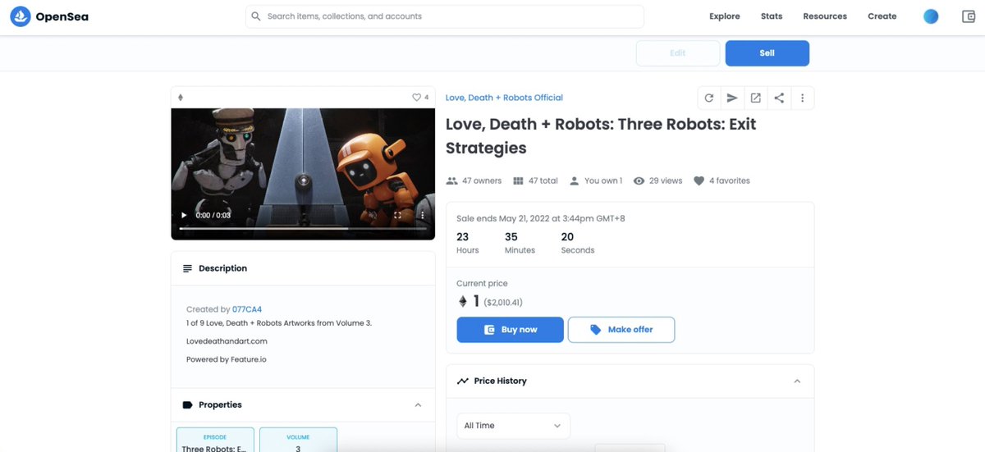The width and height of the screenshot is (985, 452).
Task: Open the All Time dropdown
Action: click(x=513, y=426)
